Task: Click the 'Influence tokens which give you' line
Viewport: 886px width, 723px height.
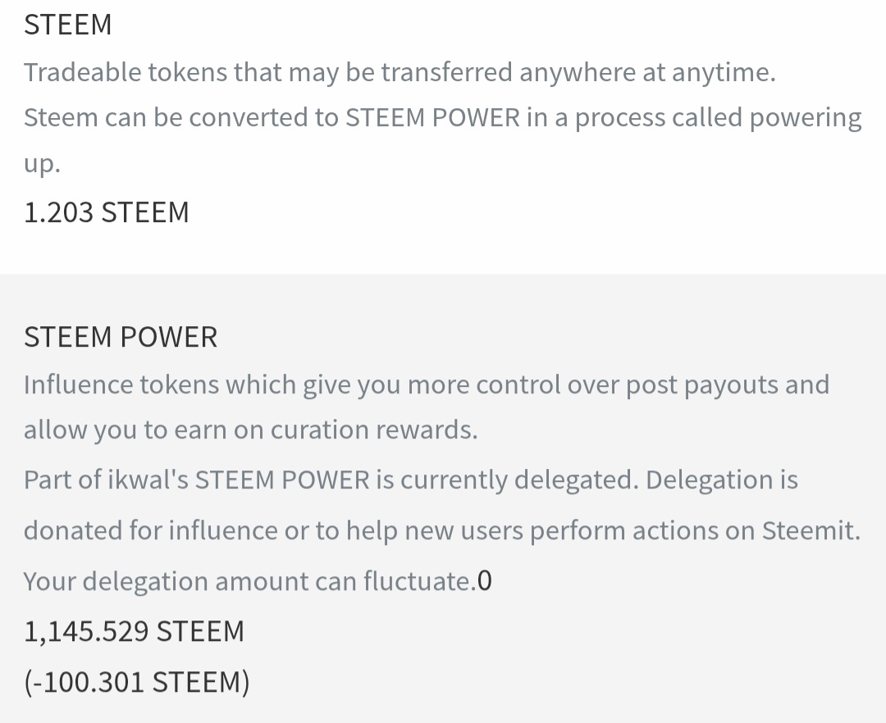Action: coord(427,385)
